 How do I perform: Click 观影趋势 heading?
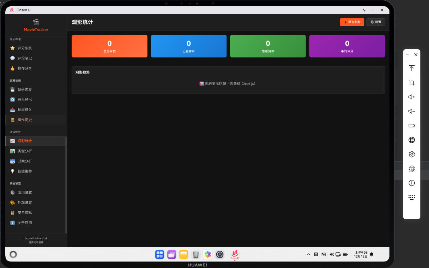point(82,72)
